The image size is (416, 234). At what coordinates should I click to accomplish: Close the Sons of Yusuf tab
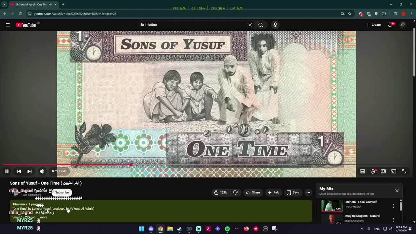pos(55,5)
